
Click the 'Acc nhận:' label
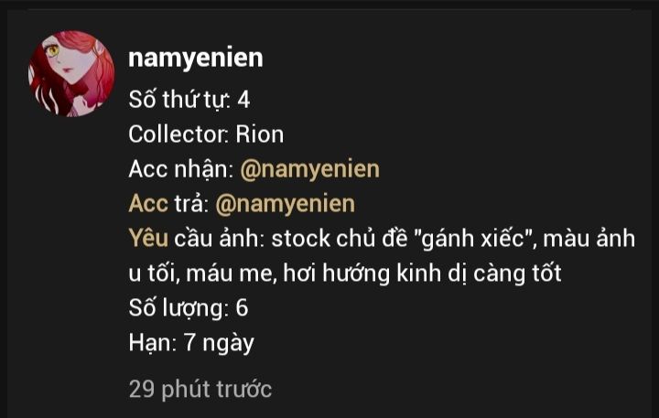pos(181,169)
